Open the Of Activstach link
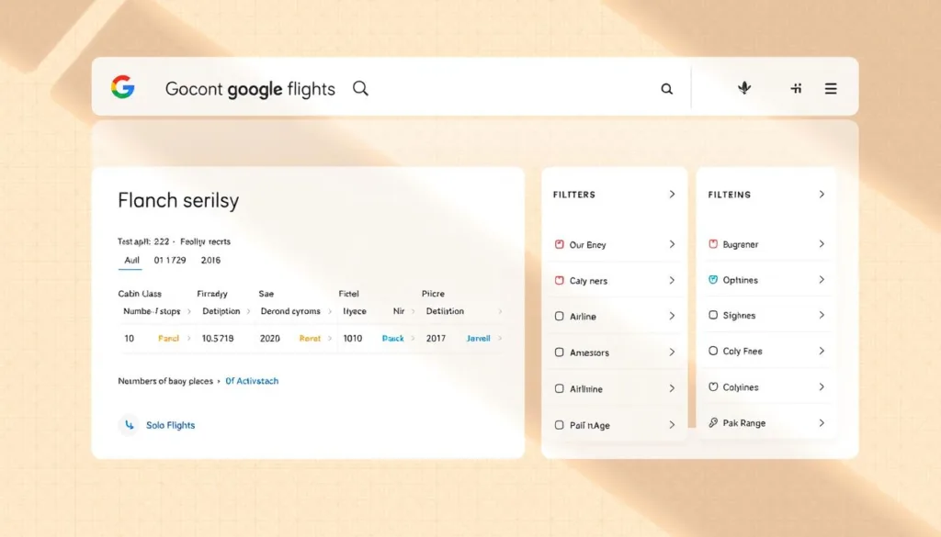941x537 pixels. pos(252,380)
